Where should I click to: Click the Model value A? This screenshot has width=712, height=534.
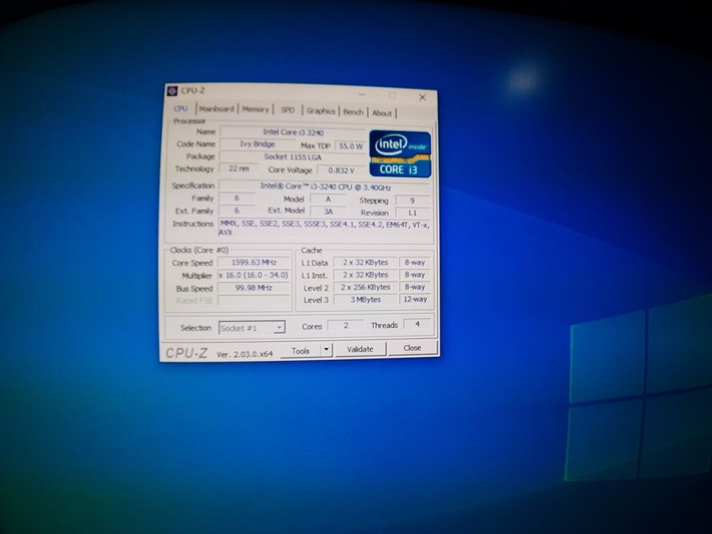pos(328,199)
